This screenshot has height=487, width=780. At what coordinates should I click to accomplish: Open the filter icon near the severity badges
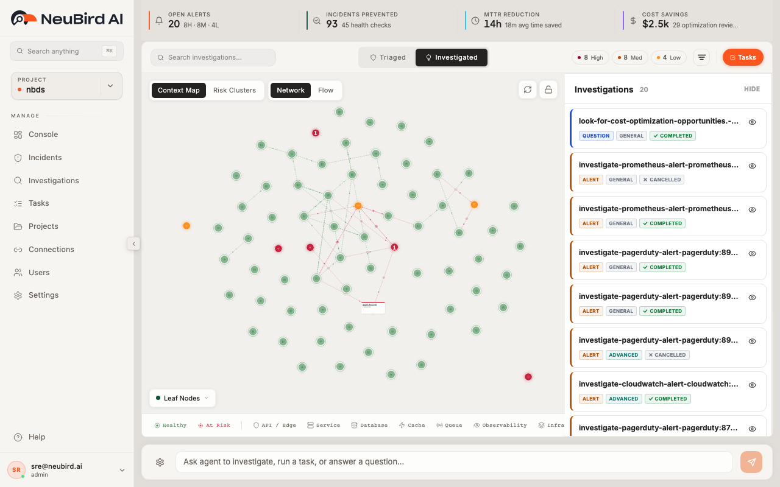[x=701, y=57]
